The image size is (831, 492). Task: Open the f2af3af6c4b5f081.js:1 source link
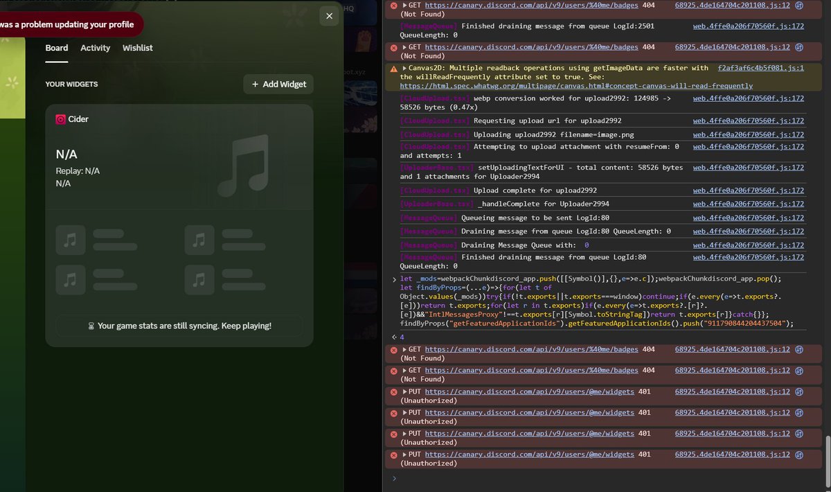(760, 68)
